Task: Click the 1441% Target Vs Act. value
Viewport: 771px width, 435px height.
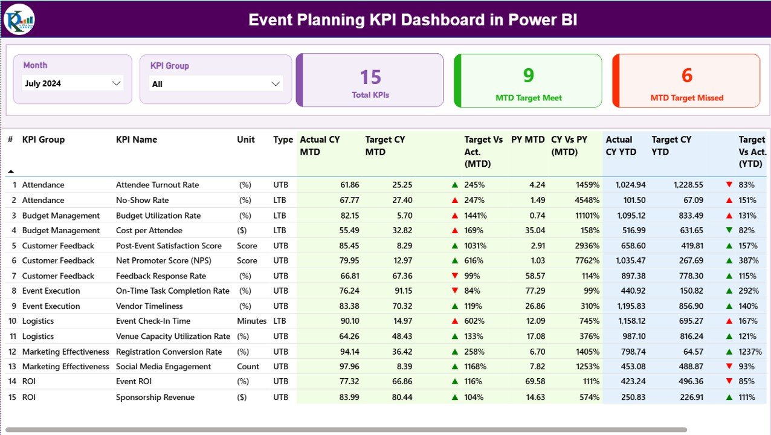Action: click(x=476, y=215)
